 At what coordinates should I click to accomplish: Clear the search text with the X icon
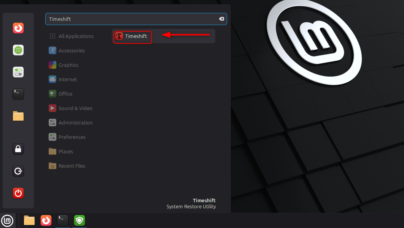[221, 19]
